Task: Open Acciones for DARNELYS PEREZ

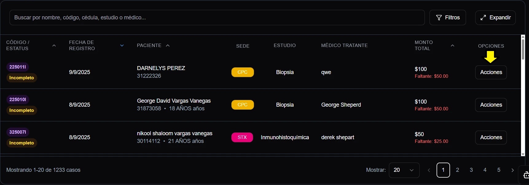Action: coord(491,72)
